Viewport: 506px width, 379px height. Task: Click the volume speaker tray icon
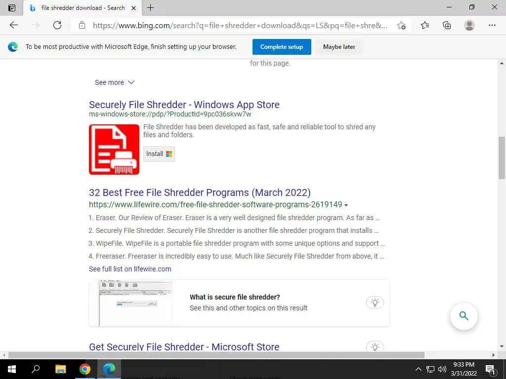[x=442, y=369]
